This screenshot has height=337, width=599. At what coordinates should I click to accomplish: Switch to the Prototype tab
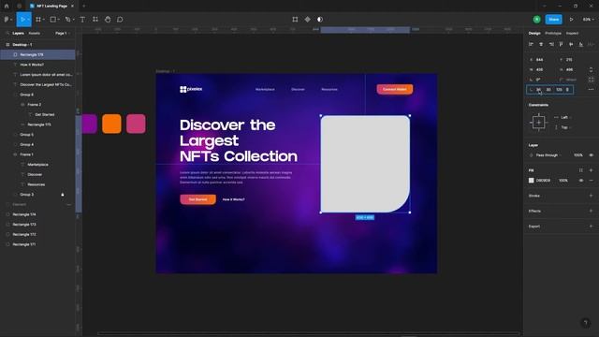[553, 34]
